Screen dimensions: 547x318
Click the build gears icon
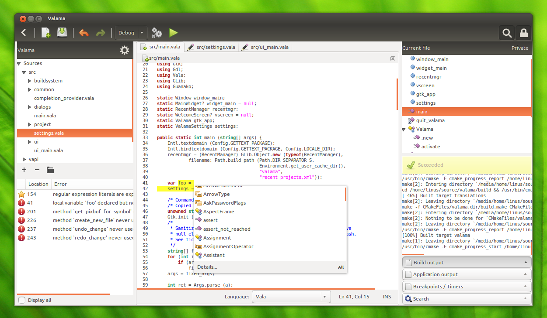click(x=157, y=33)
